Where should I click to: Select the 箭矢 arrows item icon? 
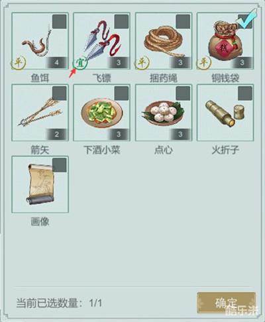[x=40, y=113]
